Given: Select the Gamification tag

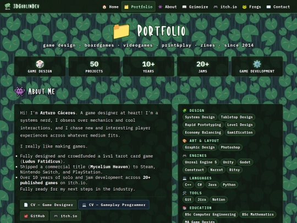Looking at the screenshot, I should click(240, 132).
